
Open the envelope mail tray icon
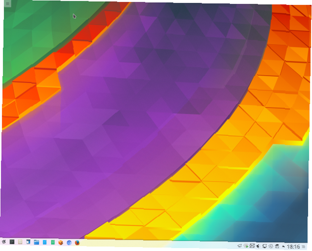[252, 246]
